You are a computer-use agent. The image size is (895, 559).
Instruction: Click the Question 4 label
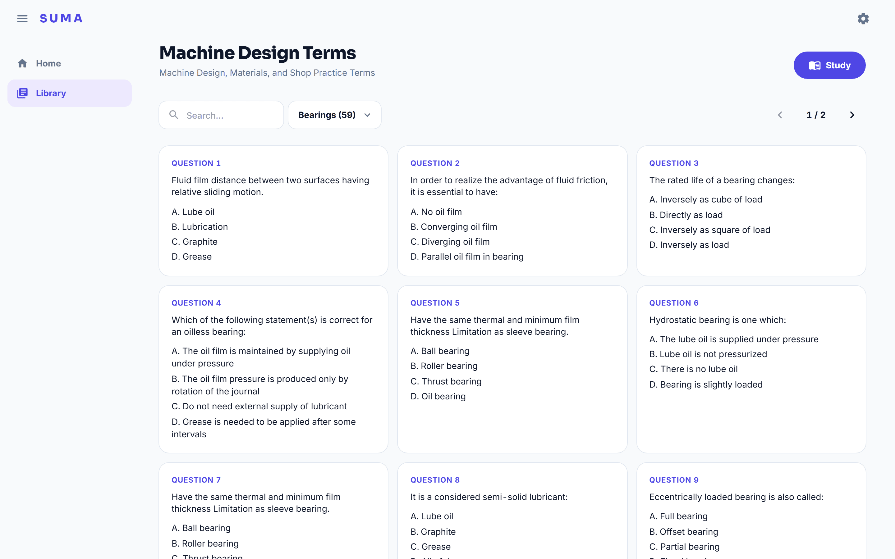196,303
